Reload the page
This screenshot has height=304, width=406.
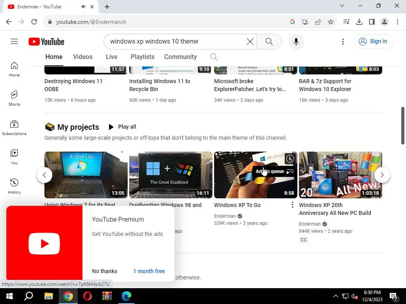tap(34, 22)
